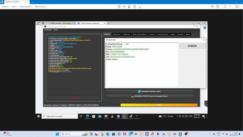Image resolution: width=243 pixels, height=137 pixels.
Task: Select the Android tab
Action: click(x=180, y=34)
